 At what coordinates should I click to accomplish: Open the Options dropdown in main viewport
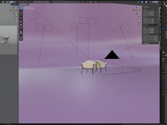[158, 5]
